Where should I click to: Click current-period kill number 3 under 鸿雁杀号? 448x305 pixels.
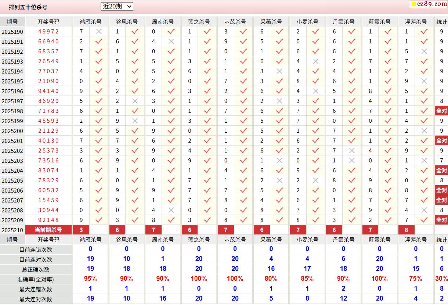click(x=82, y=230)
